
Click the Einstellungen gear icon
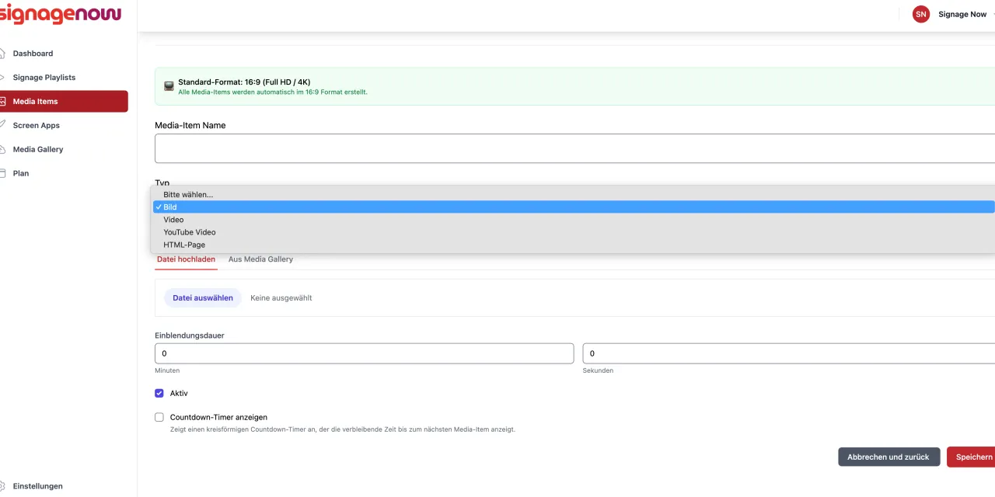2,486
